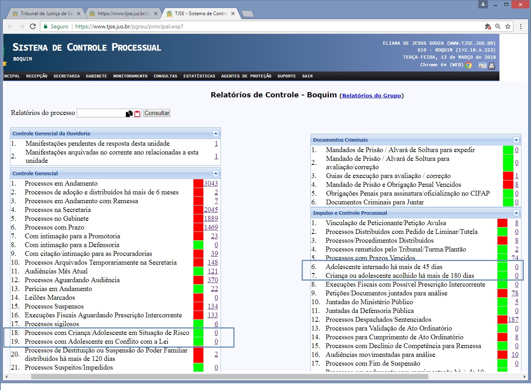Open the Relatórios do Grupo link
The width and height of the screenshot is (531, 390).
coord(372,95)
